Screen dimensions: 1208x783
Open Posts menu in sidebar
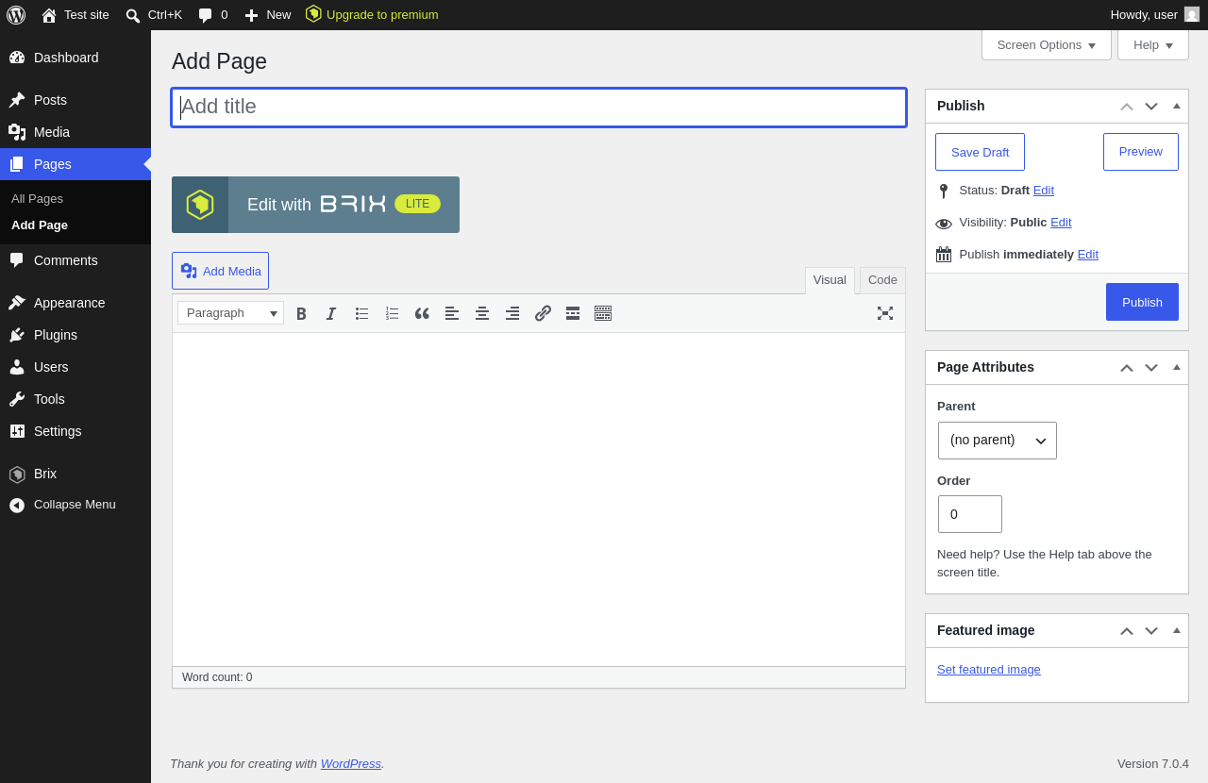75,100
